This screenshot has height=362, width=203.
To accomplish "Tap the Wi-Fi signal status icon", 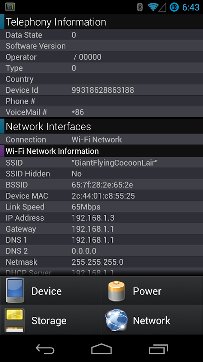I will 152,7.
